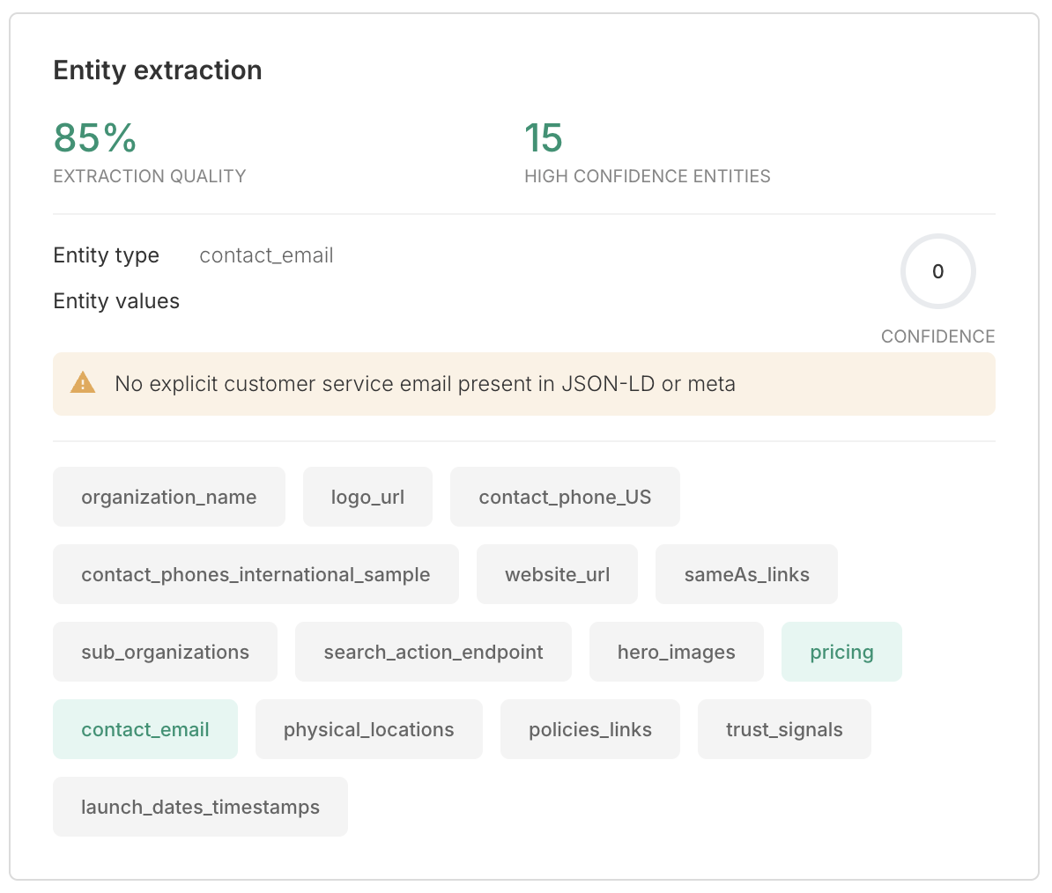View the physical_locations entity
This screenshot has height=893, width=1052.
click(368, 729)
